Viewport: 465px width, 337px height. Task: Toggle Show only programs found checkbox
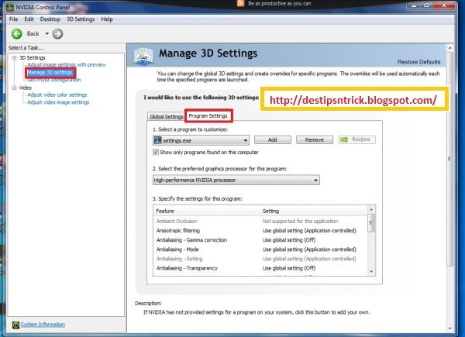(156, 152)
